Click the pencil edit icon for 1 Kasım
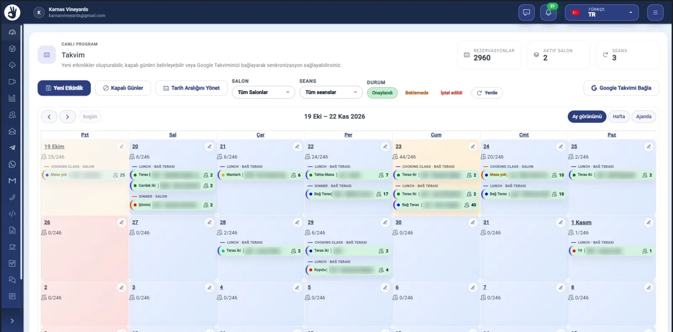 point(649,222)
